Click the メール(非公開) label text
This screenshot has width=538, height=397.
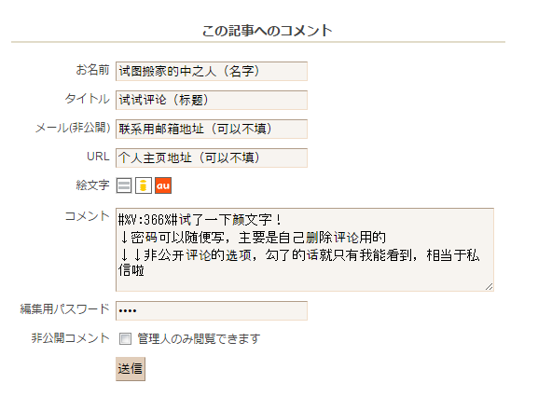73,128
